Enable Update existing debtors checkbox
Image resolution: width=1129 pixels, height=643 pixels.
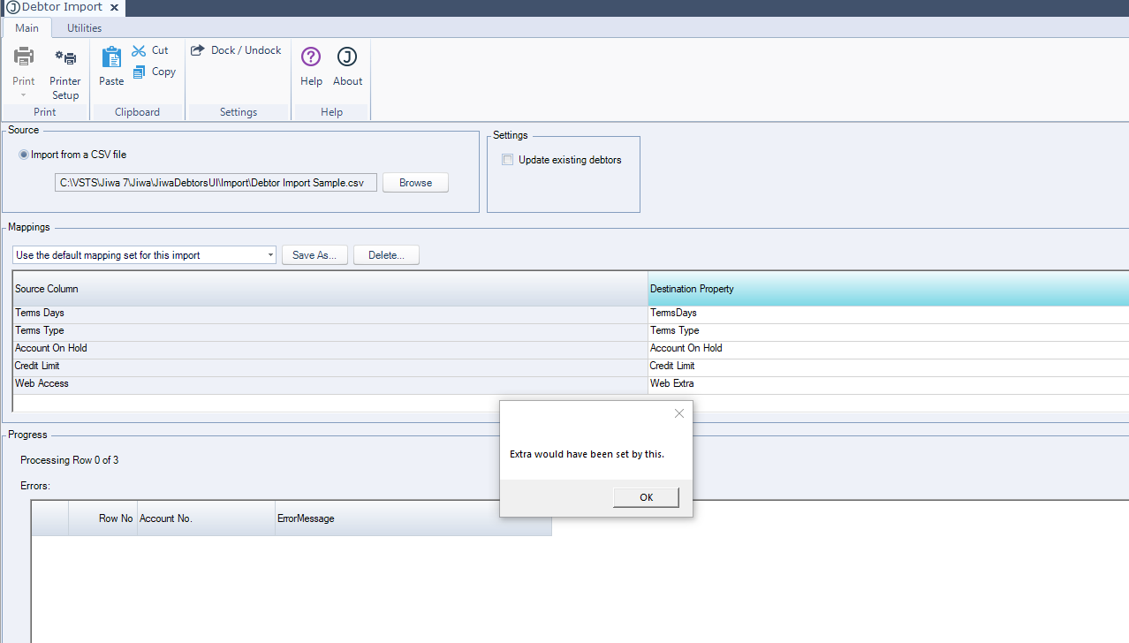pos(507,160)
